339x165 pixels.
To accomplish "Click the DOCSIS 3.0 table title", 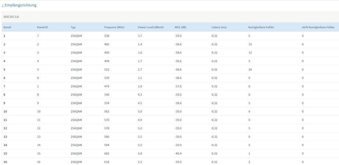I will point(11,17).
